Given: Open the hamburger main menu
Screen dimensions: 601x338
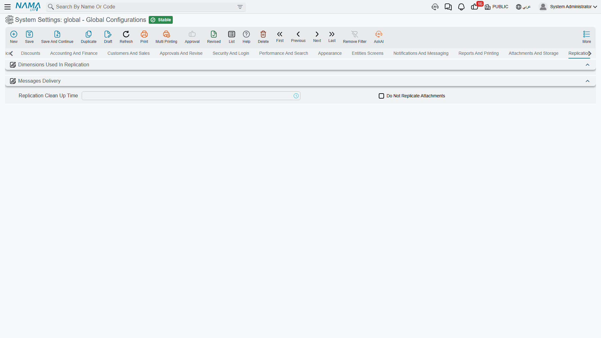Looking at the screenshot, I should click(8, 7).
